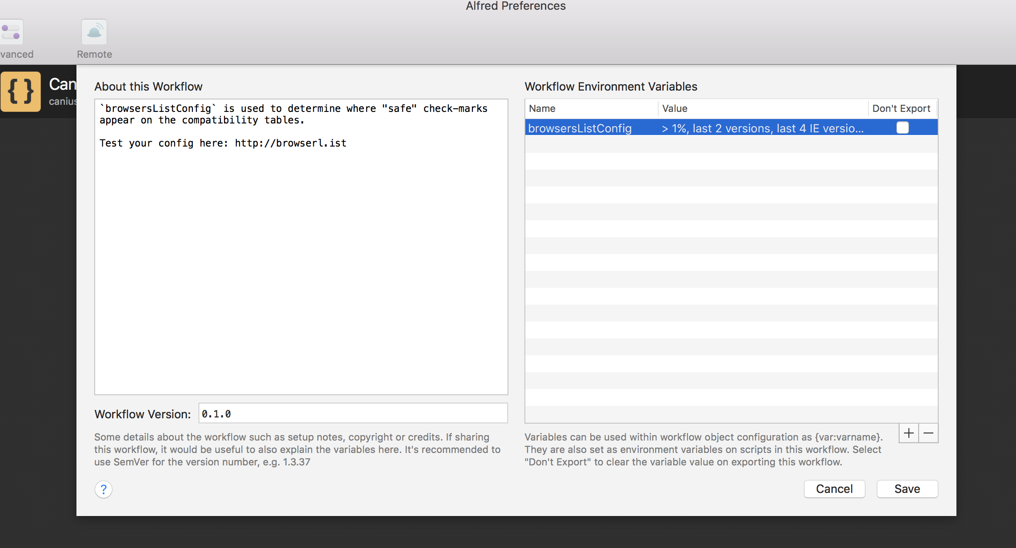Select the browsersListConfig variable name
This screenshot has height=548, width=1016.
(580, 128)
